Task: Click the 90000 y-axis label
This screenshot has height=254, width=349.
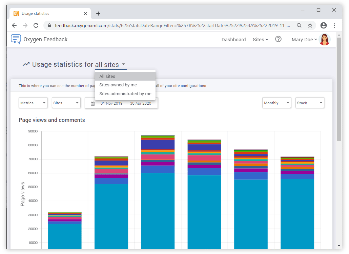Action: (x=33, y=131)
